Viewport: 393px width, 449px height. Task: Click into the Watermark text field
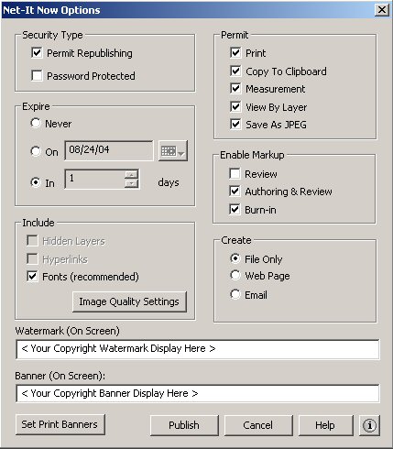tap(198, 349)
